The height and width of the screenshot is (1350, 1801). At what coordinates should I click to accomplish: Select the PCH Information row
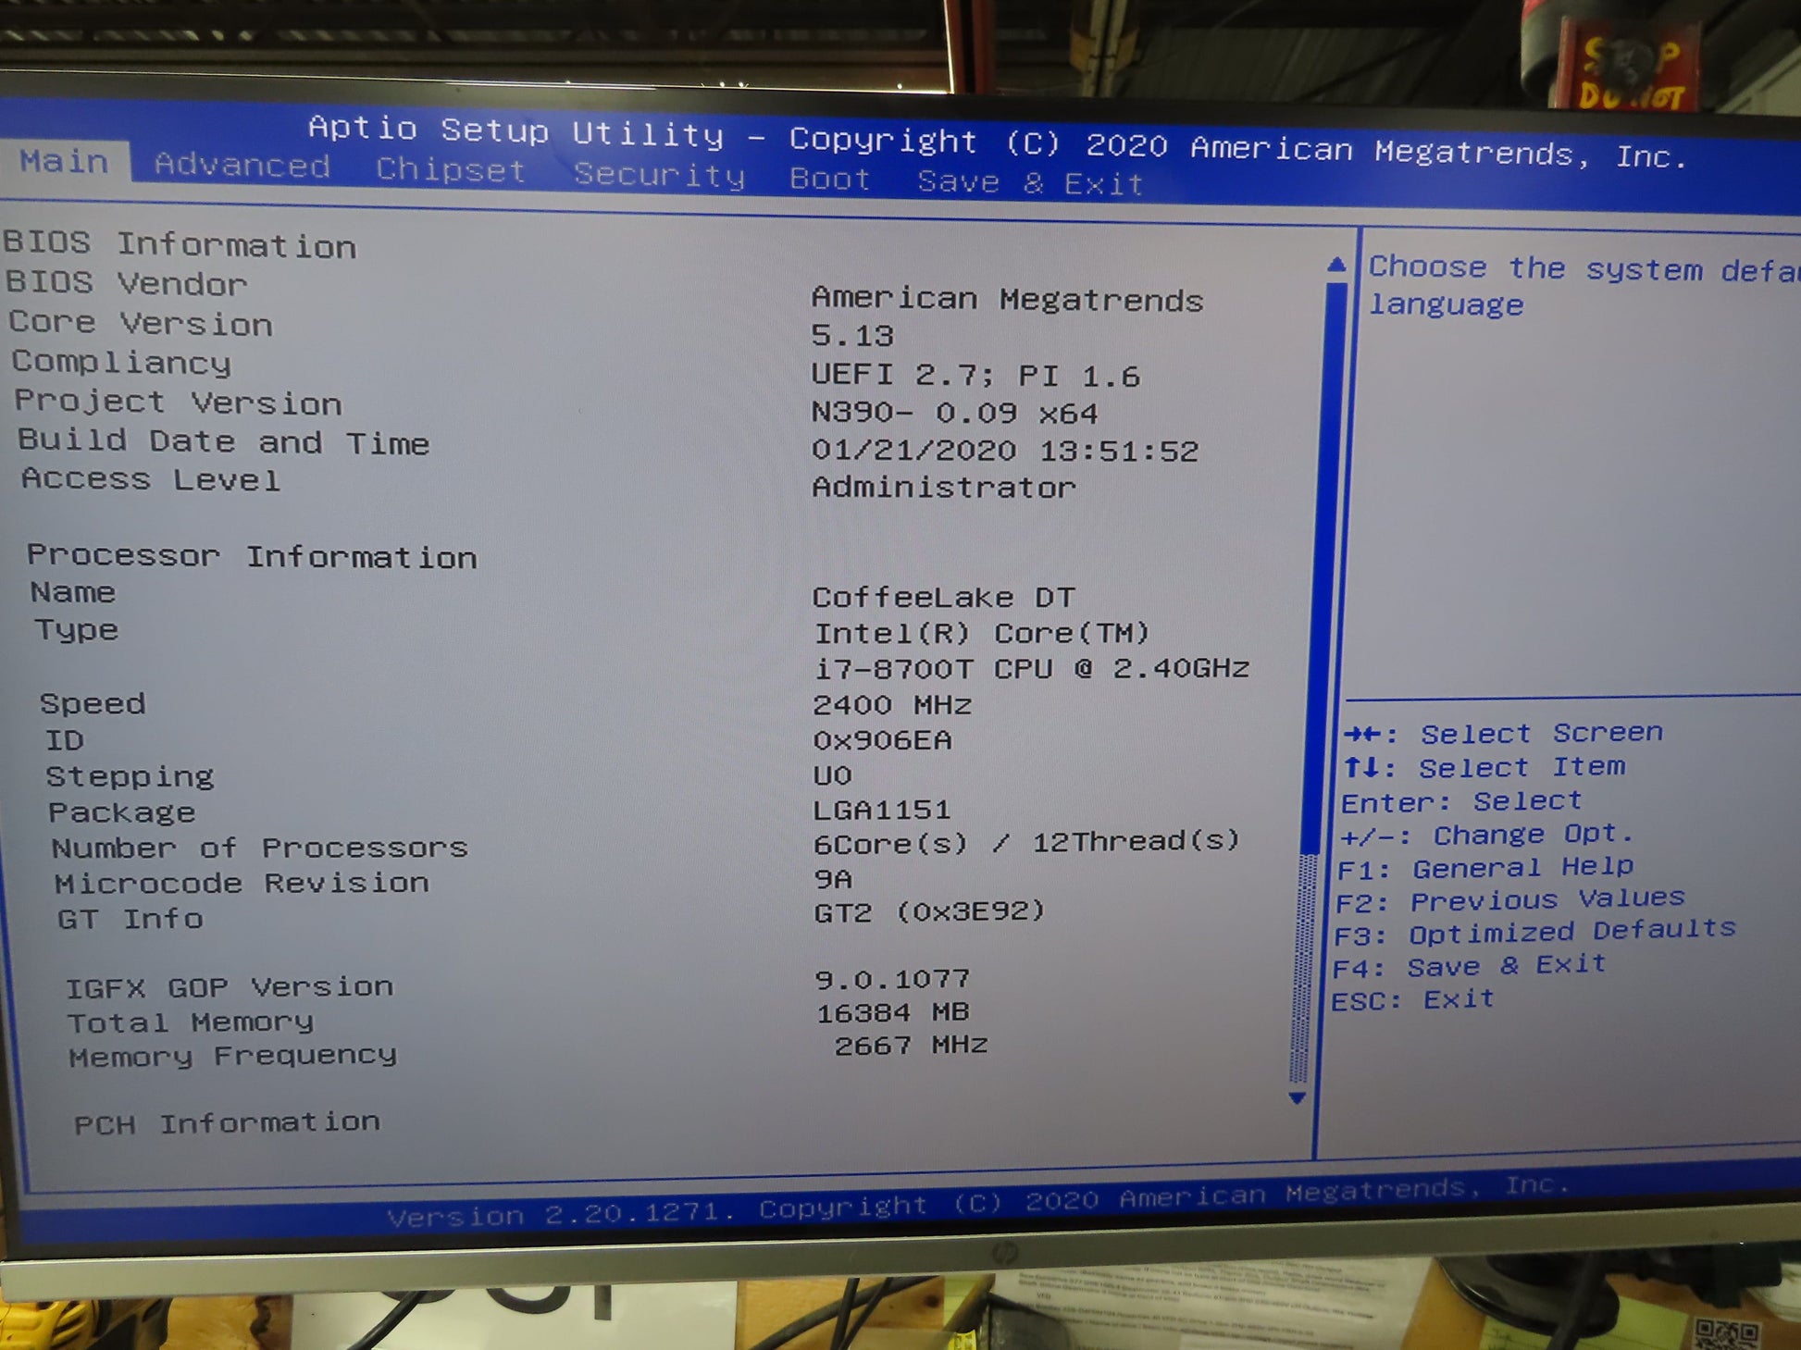tap(227, 1123)
